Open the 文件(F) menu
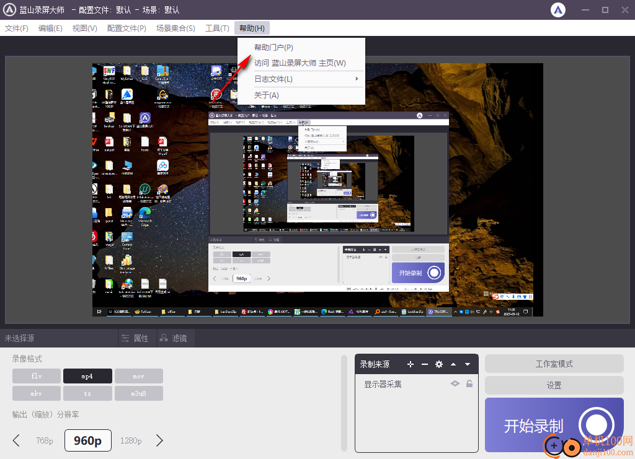The width and height of the screenshot is (635, 459). coord(17,28)
